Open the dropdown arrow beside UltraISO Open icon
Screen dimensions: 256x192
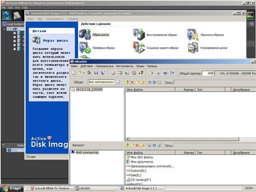pyautogui.click(x=84, y=73)
